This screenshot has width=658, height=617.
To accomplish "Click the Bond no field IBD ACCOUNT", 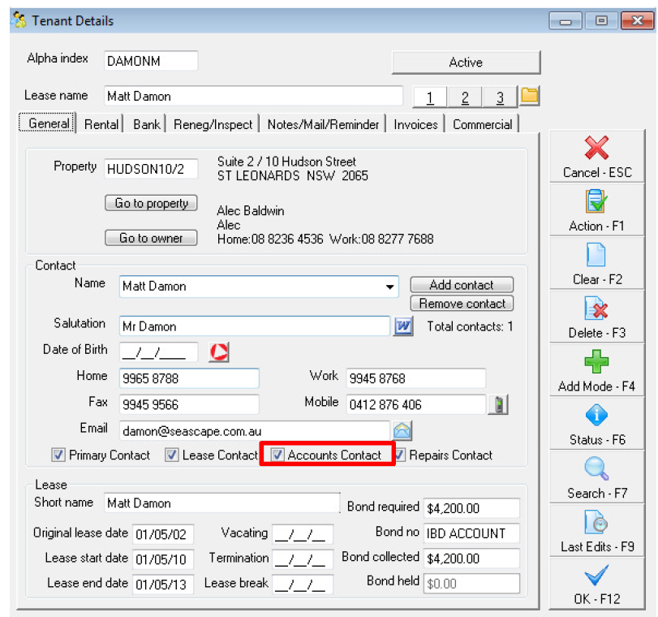I will pyautogui.click(x=471, y=533).
